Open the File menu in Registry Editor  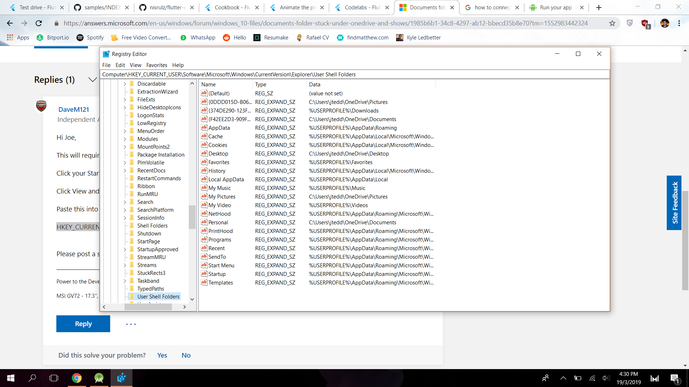[106, 65]
